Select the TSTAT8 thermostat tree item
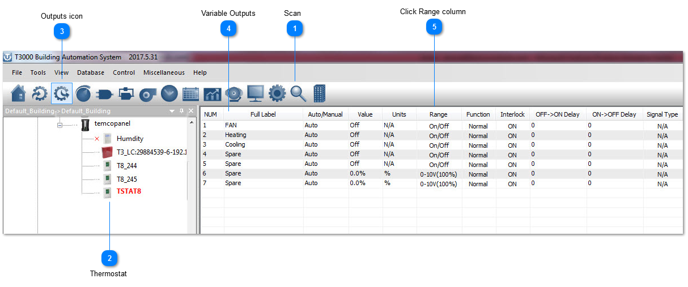This screenshot has height=287, width=688. (129, 191)
